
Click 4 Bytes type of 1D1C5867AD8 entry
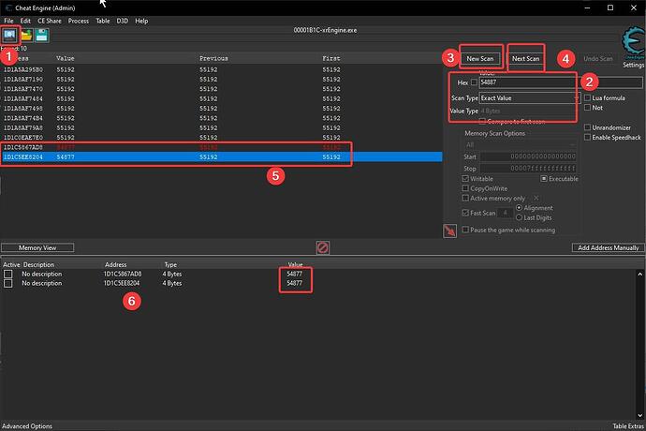pyautogui.click(x=172, y=275)
